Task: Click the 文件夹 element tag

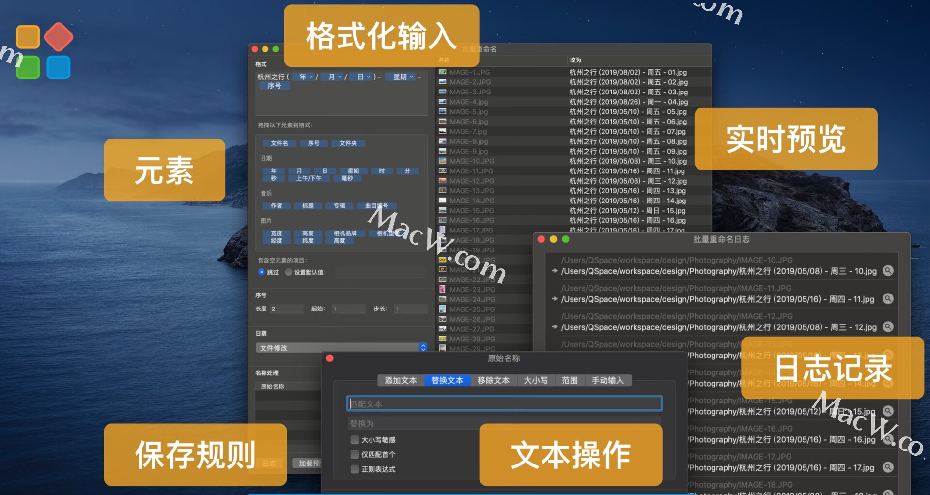Action: [x=348, y=143]
